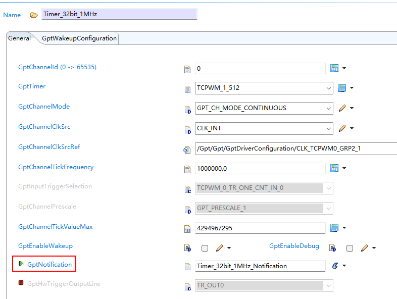Open the arrow menu next to GptEnableWakeup pencil
The height and width of the screenshot is (299, 397).
click(x=229, y=248)
